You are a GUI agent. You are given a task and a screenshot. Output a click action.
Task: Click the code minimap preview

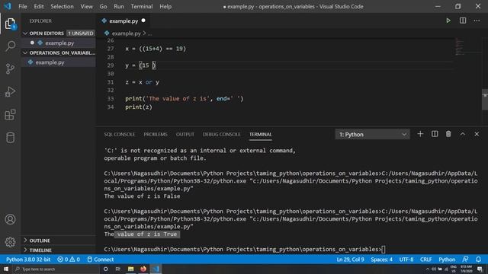459,46
